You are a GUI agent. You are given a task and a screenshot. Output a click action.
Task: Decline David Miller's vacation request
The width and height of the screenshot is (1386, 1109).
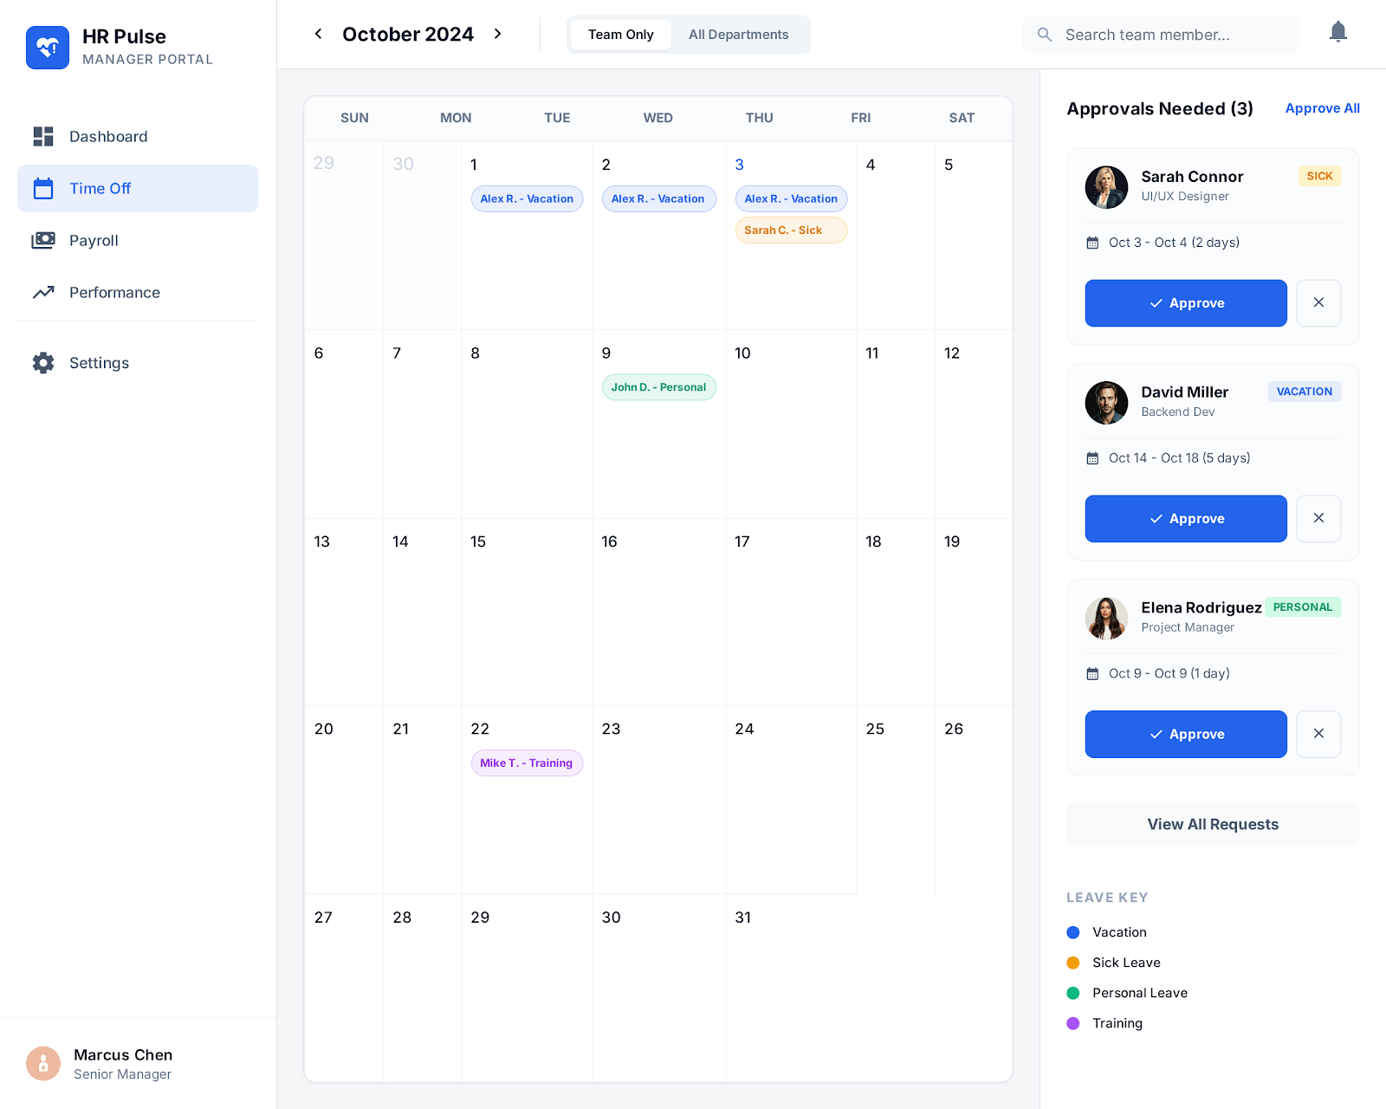(1318, 519)
